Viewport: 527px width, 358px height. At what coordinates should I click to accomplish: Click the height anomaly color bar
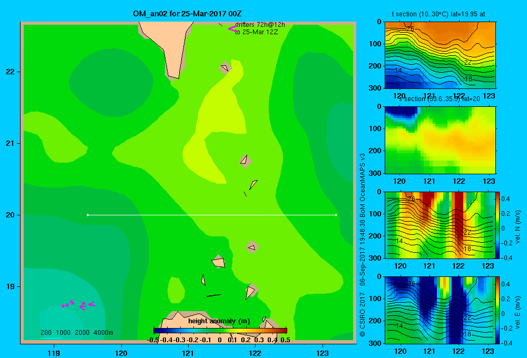point(220,331)
